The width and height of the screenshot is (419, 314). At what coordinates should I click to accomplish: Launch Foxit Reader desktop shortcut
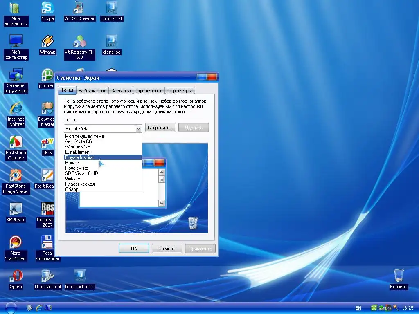pyautogui.click(x=45, y=179)
